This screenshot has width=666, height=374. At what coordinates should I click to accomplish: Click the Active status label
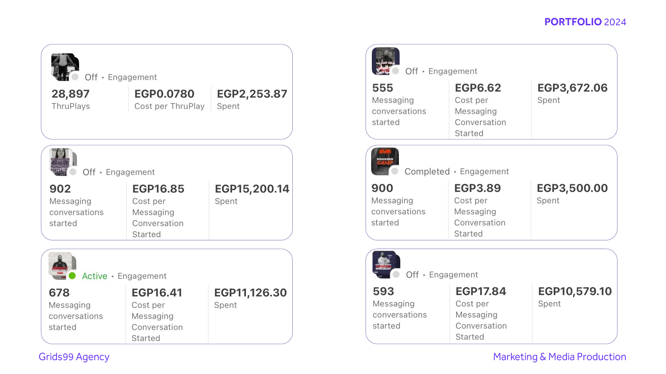[94, 276]
